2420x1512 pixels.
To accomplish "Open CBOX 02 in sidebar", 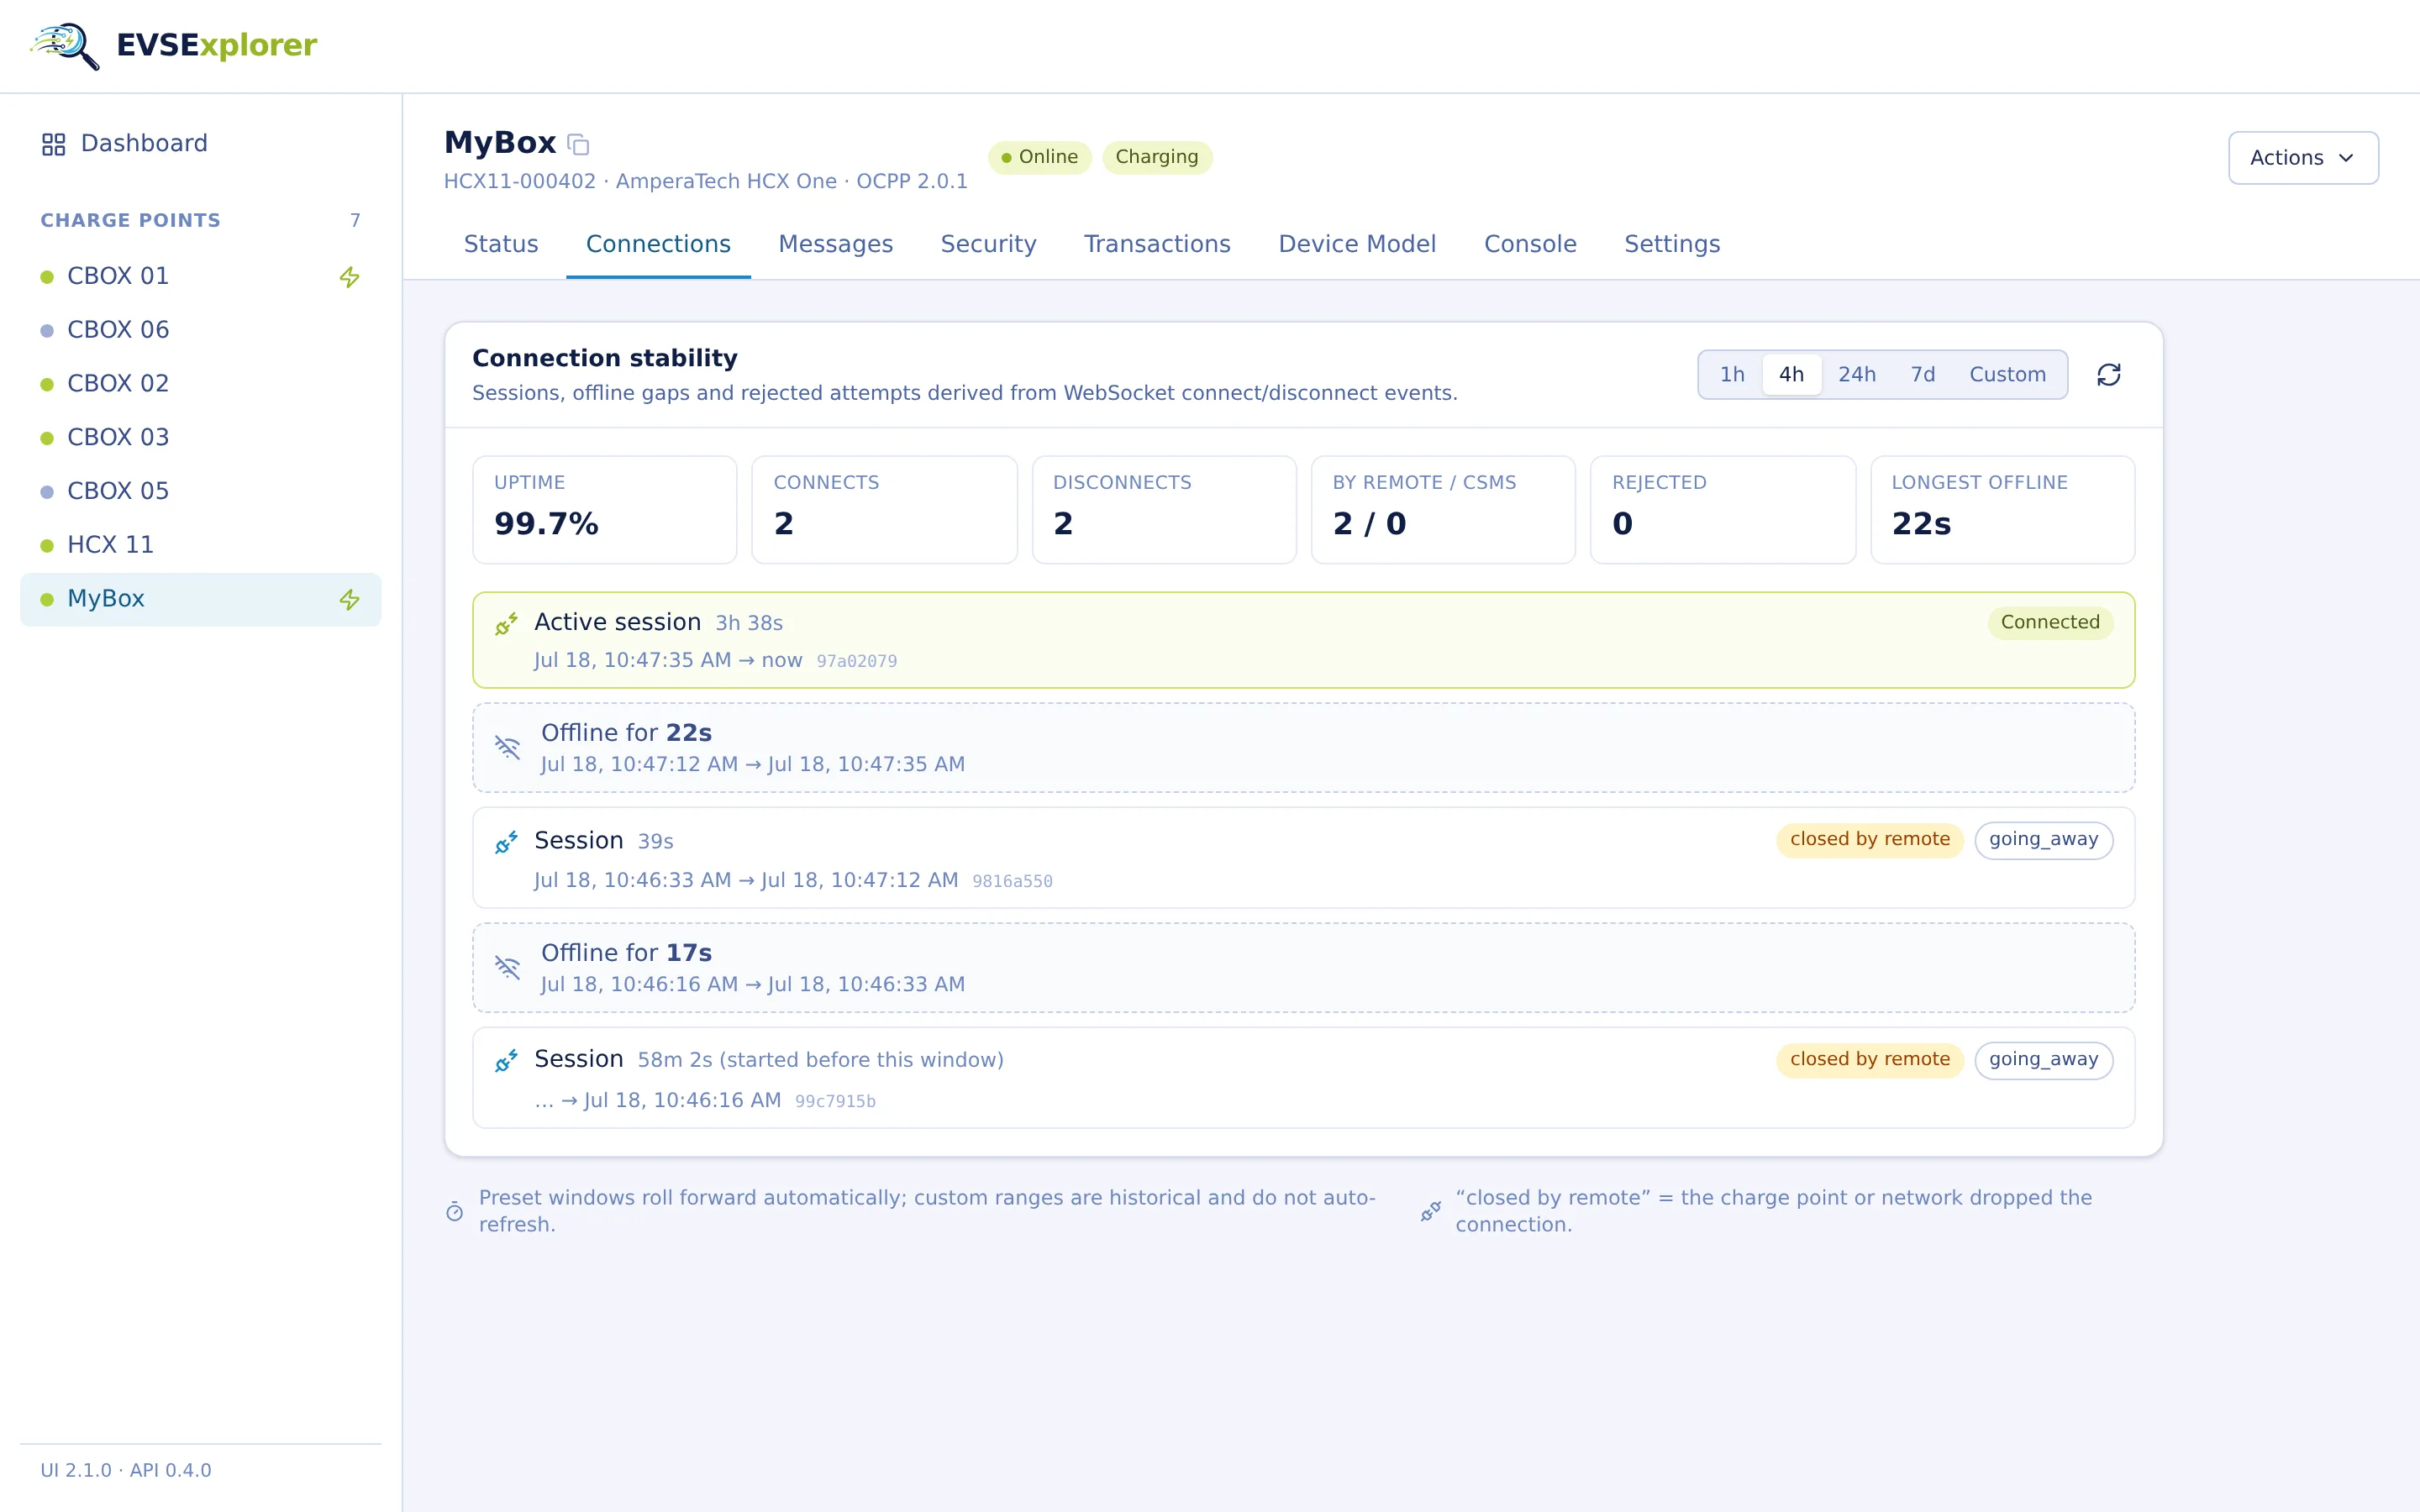I will point(200,385).
